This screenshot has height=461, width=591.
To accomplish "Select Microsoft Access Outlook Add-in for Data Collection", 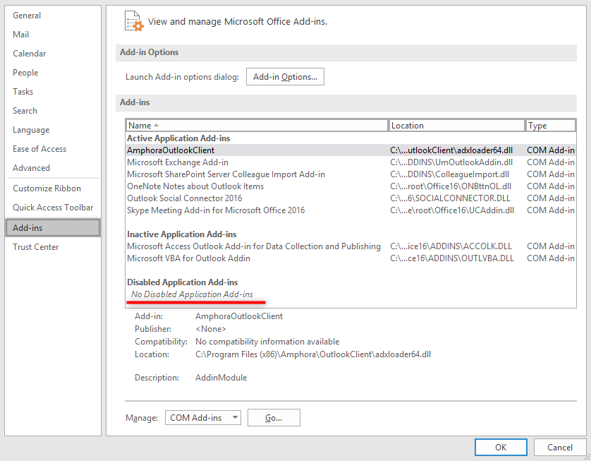I will (x=351, y=246).
